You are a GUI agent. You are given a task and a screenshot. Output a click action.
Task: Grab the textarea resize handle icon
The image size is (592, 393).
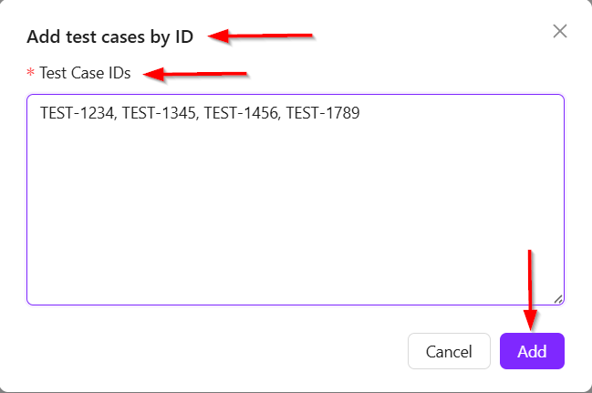coord(558,299)
